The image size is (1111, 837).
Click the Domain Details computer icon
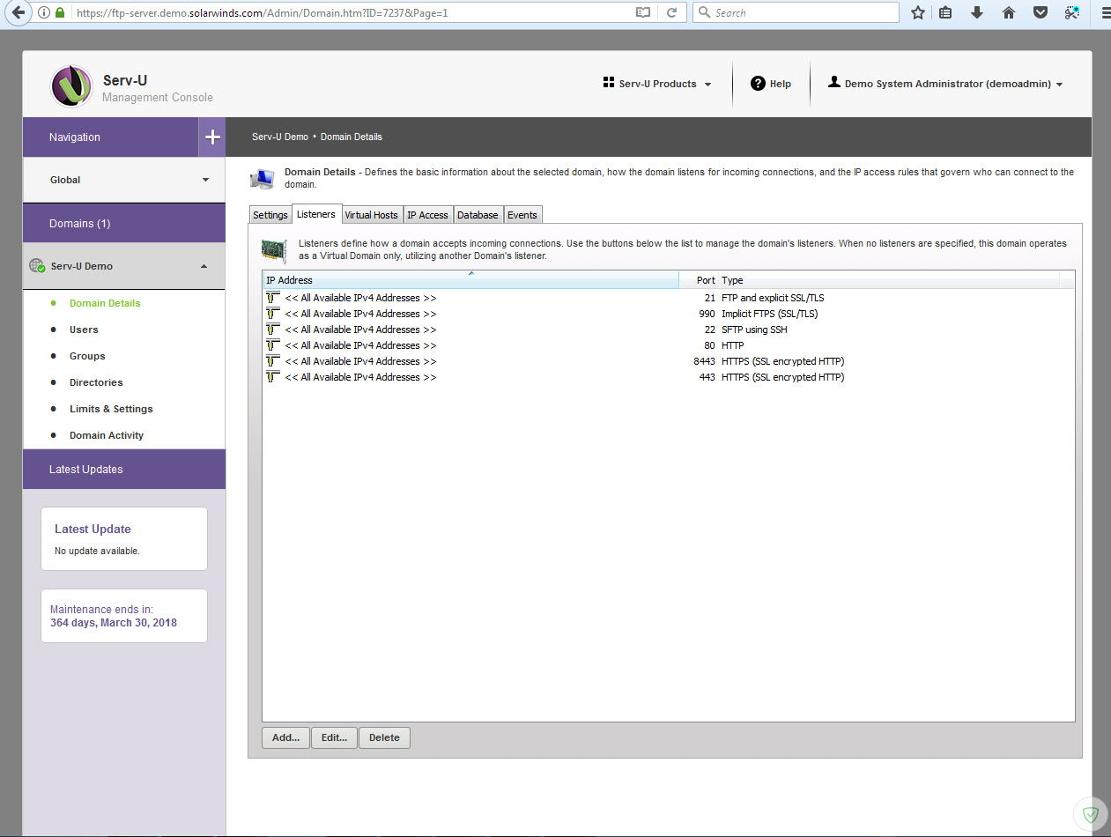point(262,177)
